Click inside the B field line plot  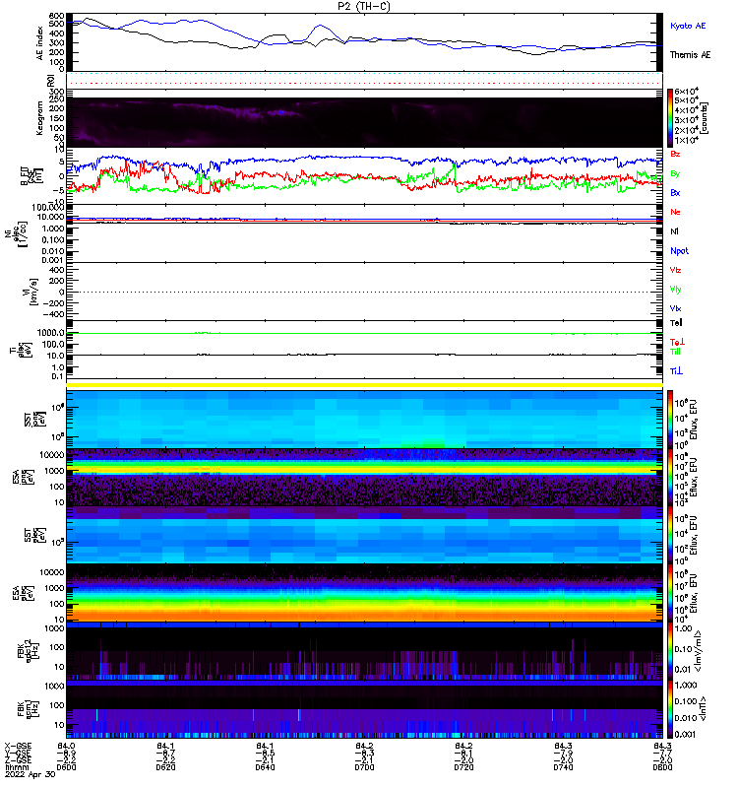click(x=364, y=176)
